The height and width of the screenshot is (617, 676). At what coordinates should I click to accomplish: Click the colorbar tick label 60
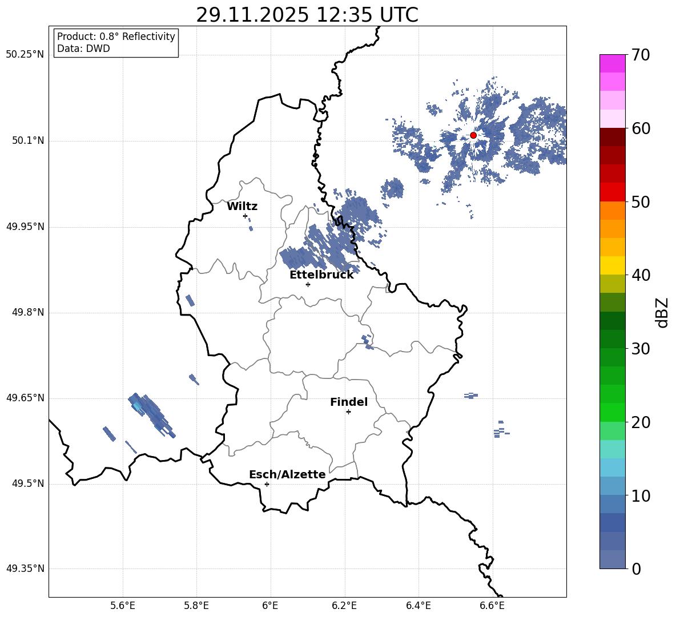tap(641, 128)
